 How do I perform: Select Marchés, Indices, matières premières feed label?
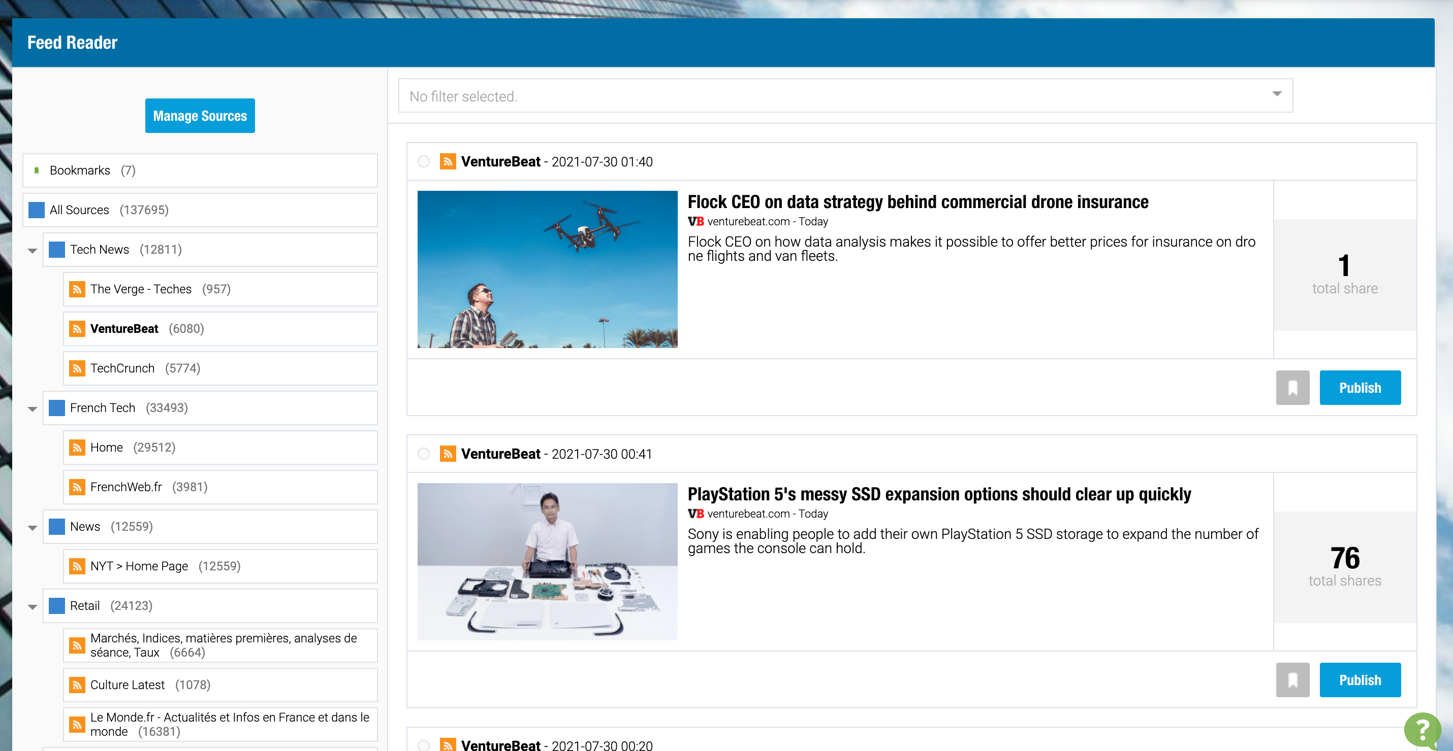click(x=224, y=645)
